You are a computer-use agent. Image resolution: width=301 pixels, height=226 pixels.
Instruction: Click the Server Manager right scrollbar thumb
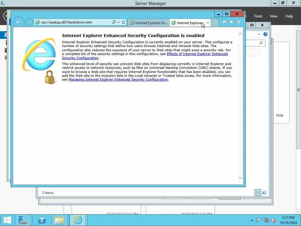click(299, 90)
